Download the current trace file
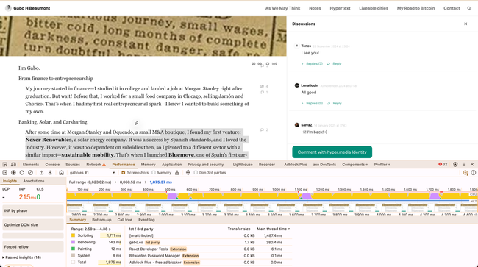 point(50,173)
